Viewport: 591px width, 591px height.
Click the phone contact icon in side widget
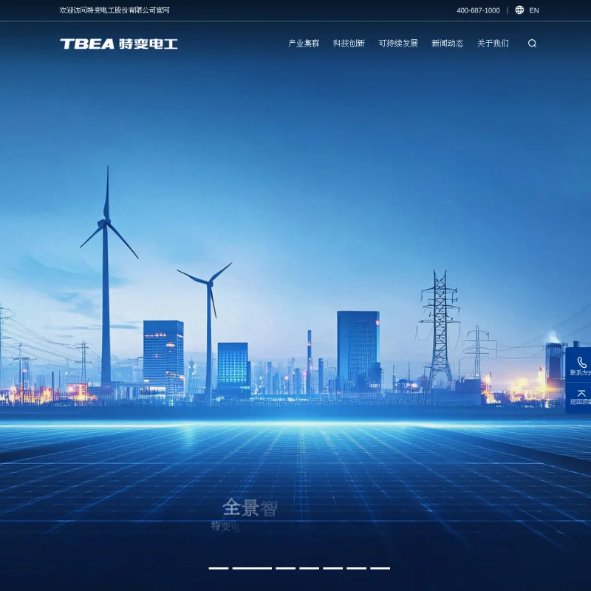click(x=581, y=363)
